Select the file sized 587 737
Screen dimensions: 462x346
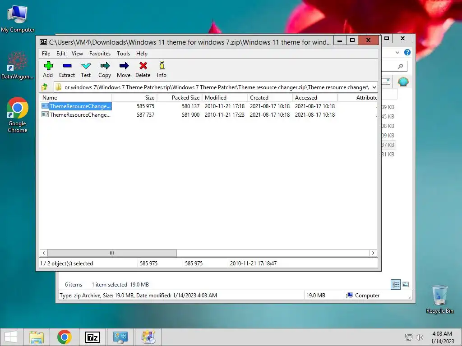coord(209,115)
